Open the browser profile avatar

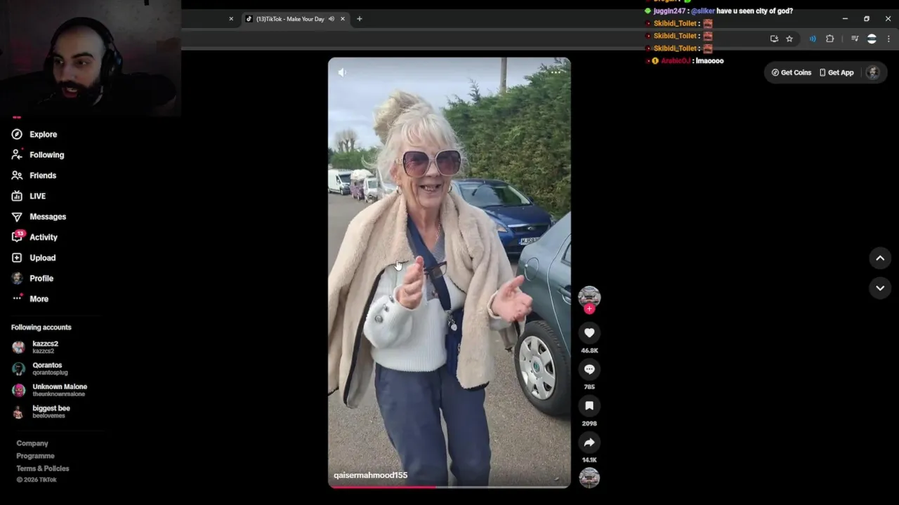pos(872,39)
